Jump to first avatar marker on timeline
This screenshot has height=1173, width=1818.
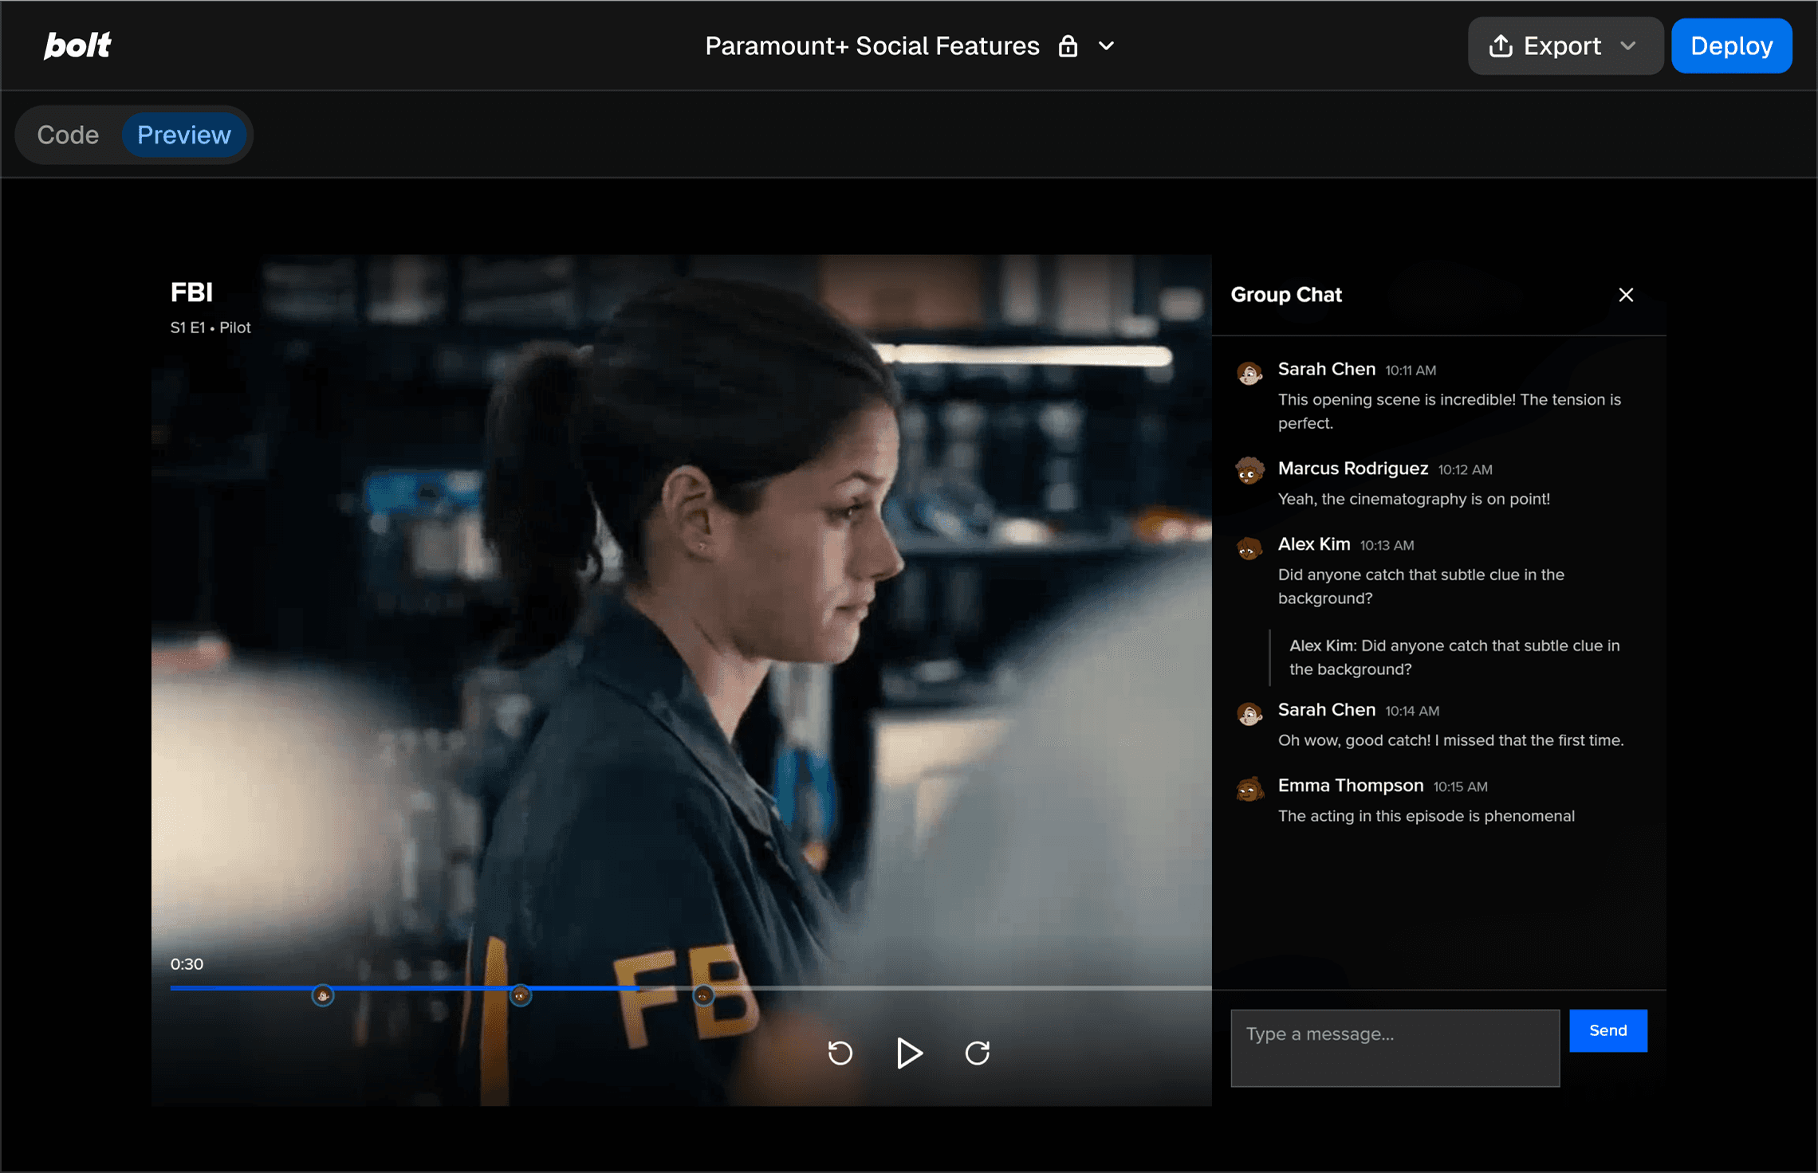pyautogui.click(x=323, y=994)
